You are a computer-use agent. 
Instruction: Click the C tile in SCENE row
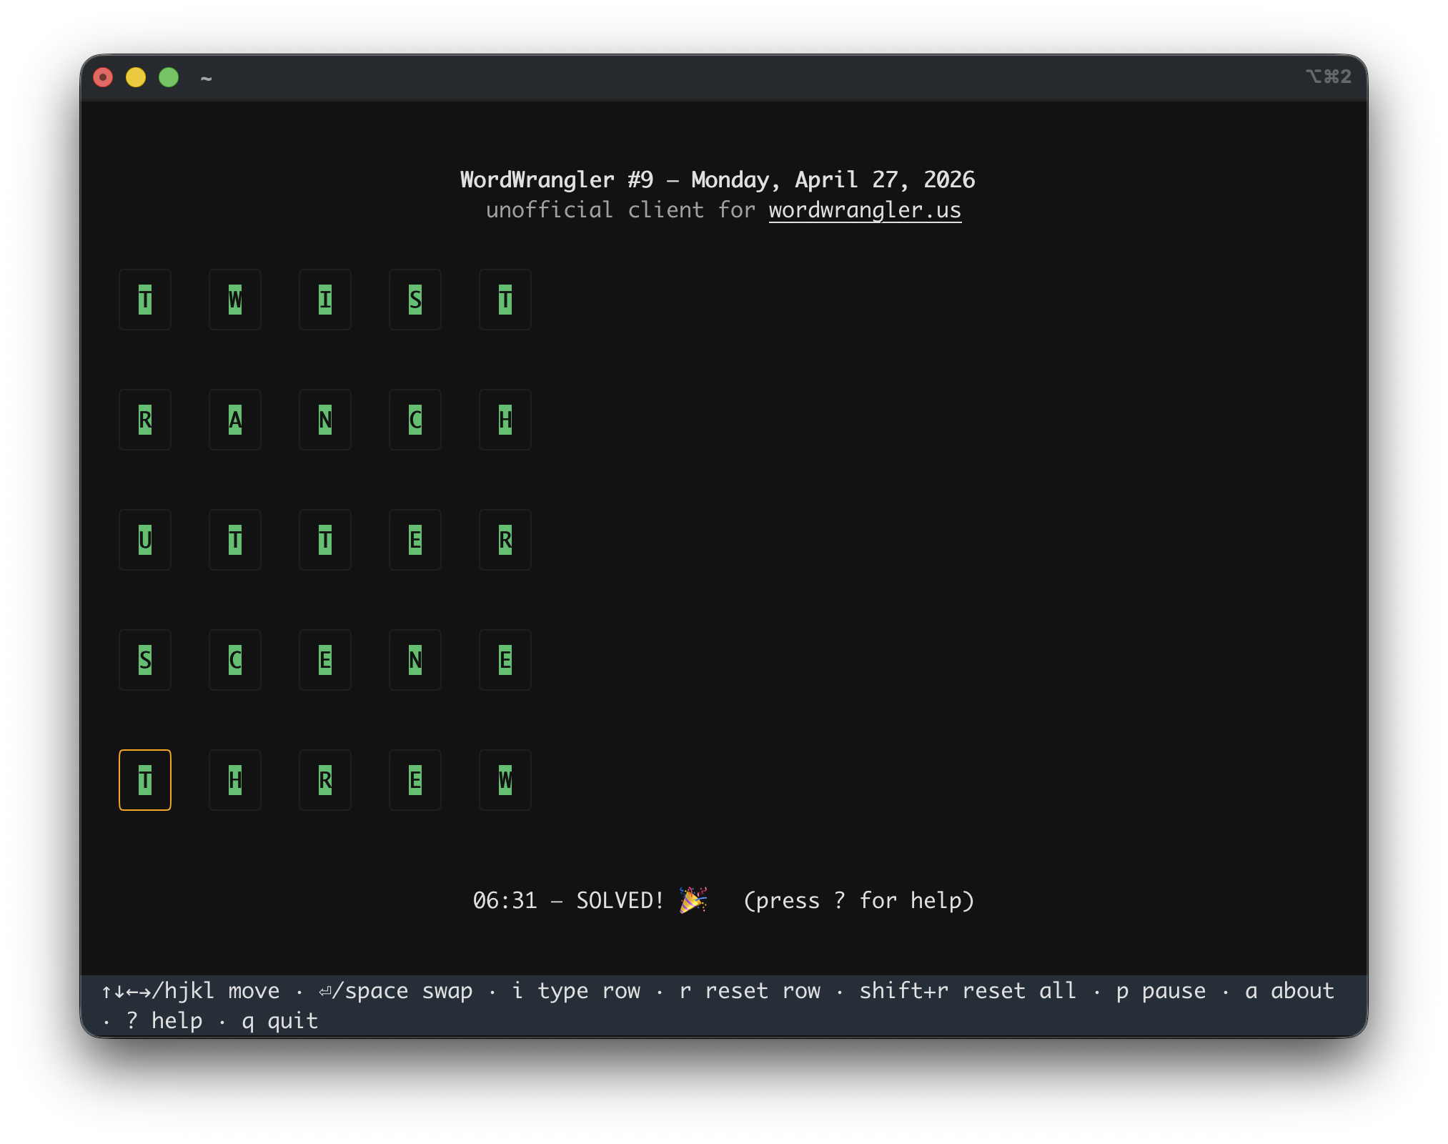tap(235, 660)
